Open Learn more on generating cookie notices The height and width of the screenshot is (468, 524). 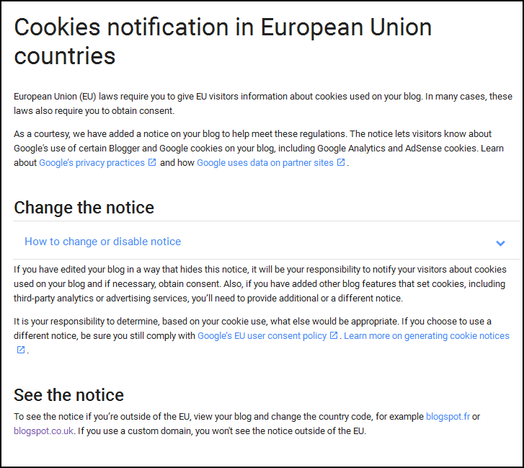427,336
